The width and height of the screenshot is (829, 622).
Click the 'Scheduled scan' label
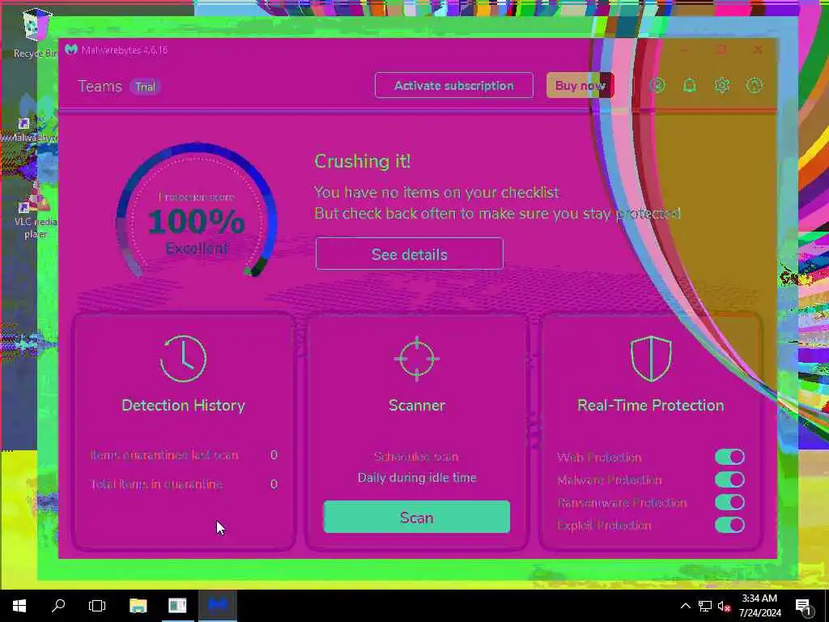416,457
